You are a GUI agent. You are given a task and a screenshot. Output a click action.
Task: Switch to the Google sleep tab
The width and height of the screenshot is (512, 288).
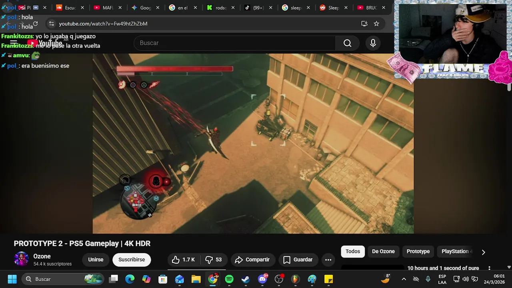click(x=296, y=8)
